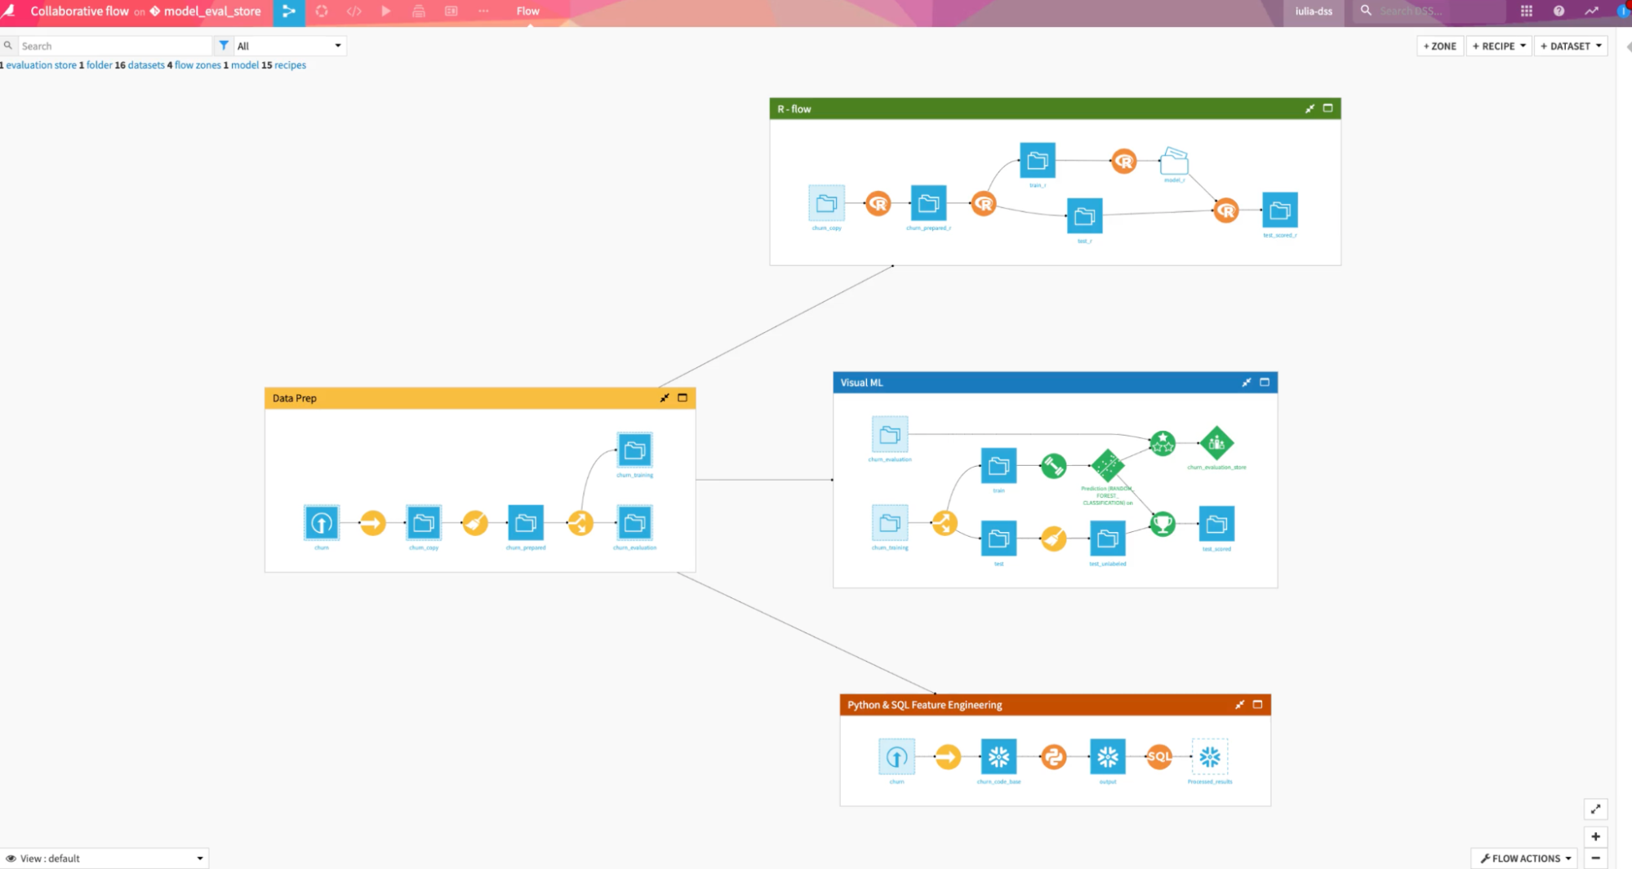Click the Random Forest prediction node in Visual ML
Viewport: 1632px width, 869px height.
tap(1107, 466)
